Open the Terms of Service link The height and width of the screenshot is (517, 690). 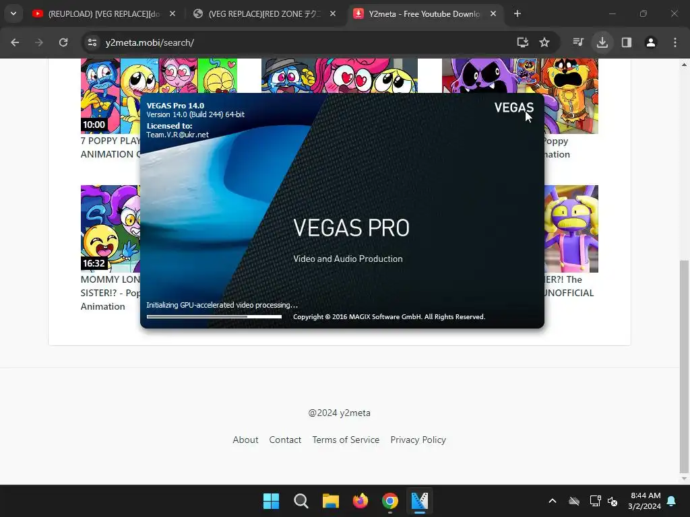click(x=346, y=440)
